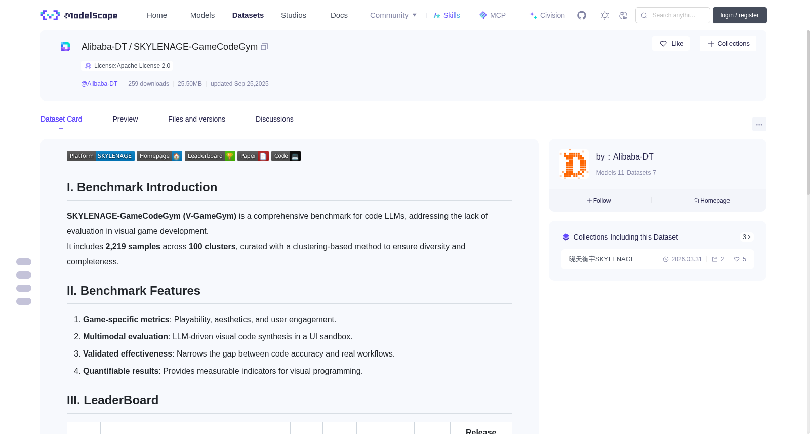Click the Skills sparkle icon

pos(437,15)
